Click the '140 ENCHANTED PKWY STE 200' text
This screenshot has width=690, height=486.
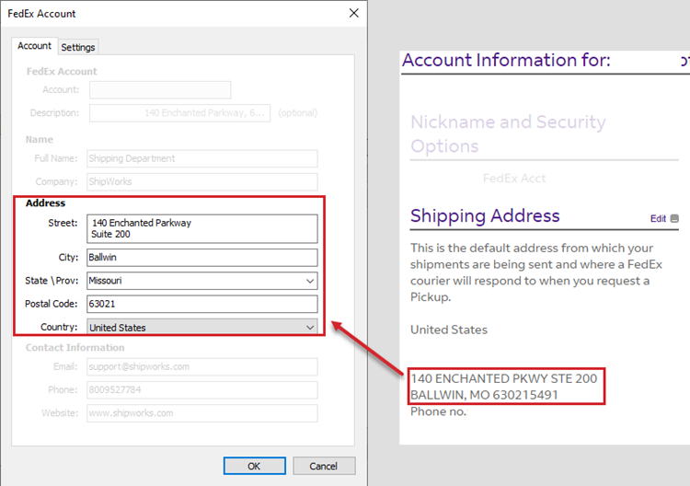tap(504, 378)
